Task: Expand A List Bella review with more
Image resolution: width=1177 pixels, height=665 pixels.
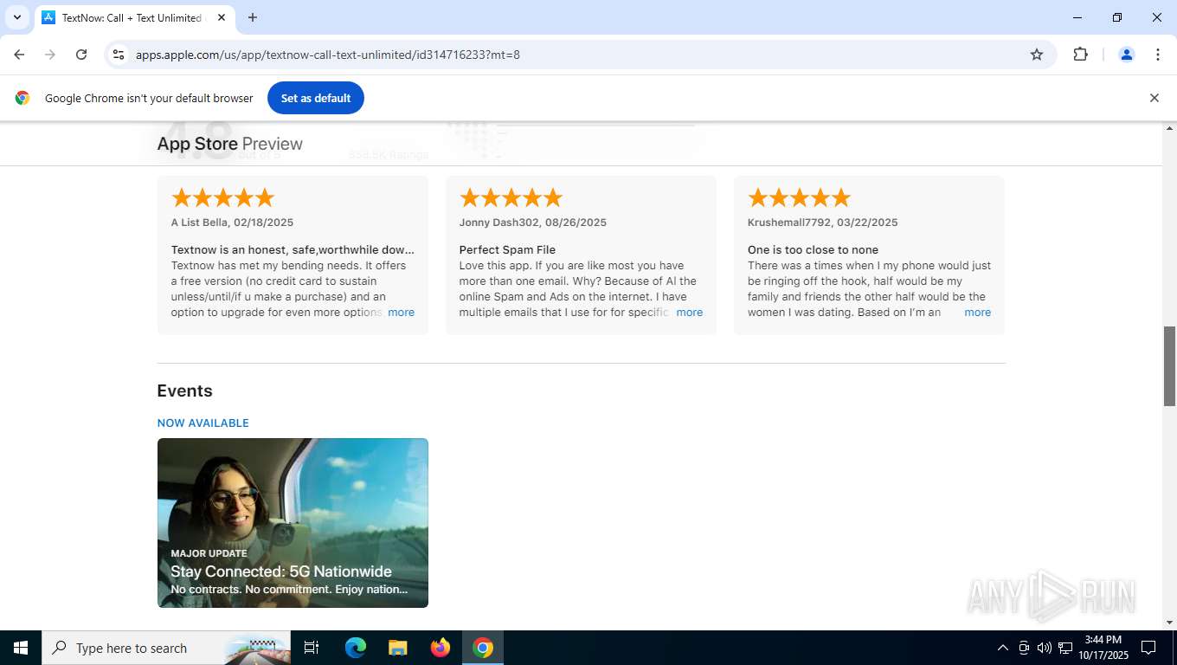Action: (x=401, y=313)
